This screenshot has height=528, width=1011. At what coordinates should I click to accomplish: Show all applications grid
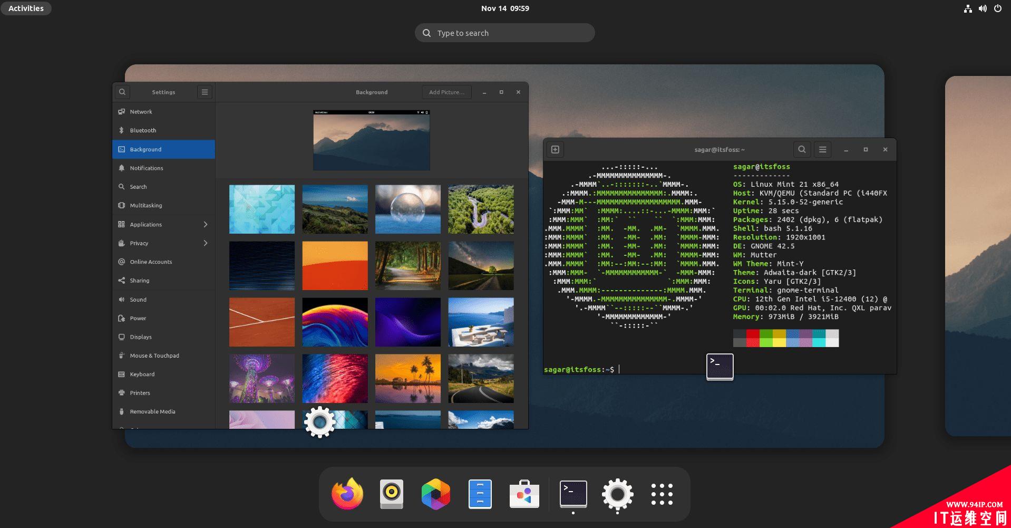coord(662,494)
